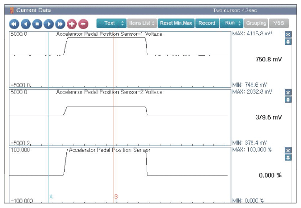Click the MIN: 378.4 mV reading
Viewport: 301px width, 208px height.
pos(250,143)
